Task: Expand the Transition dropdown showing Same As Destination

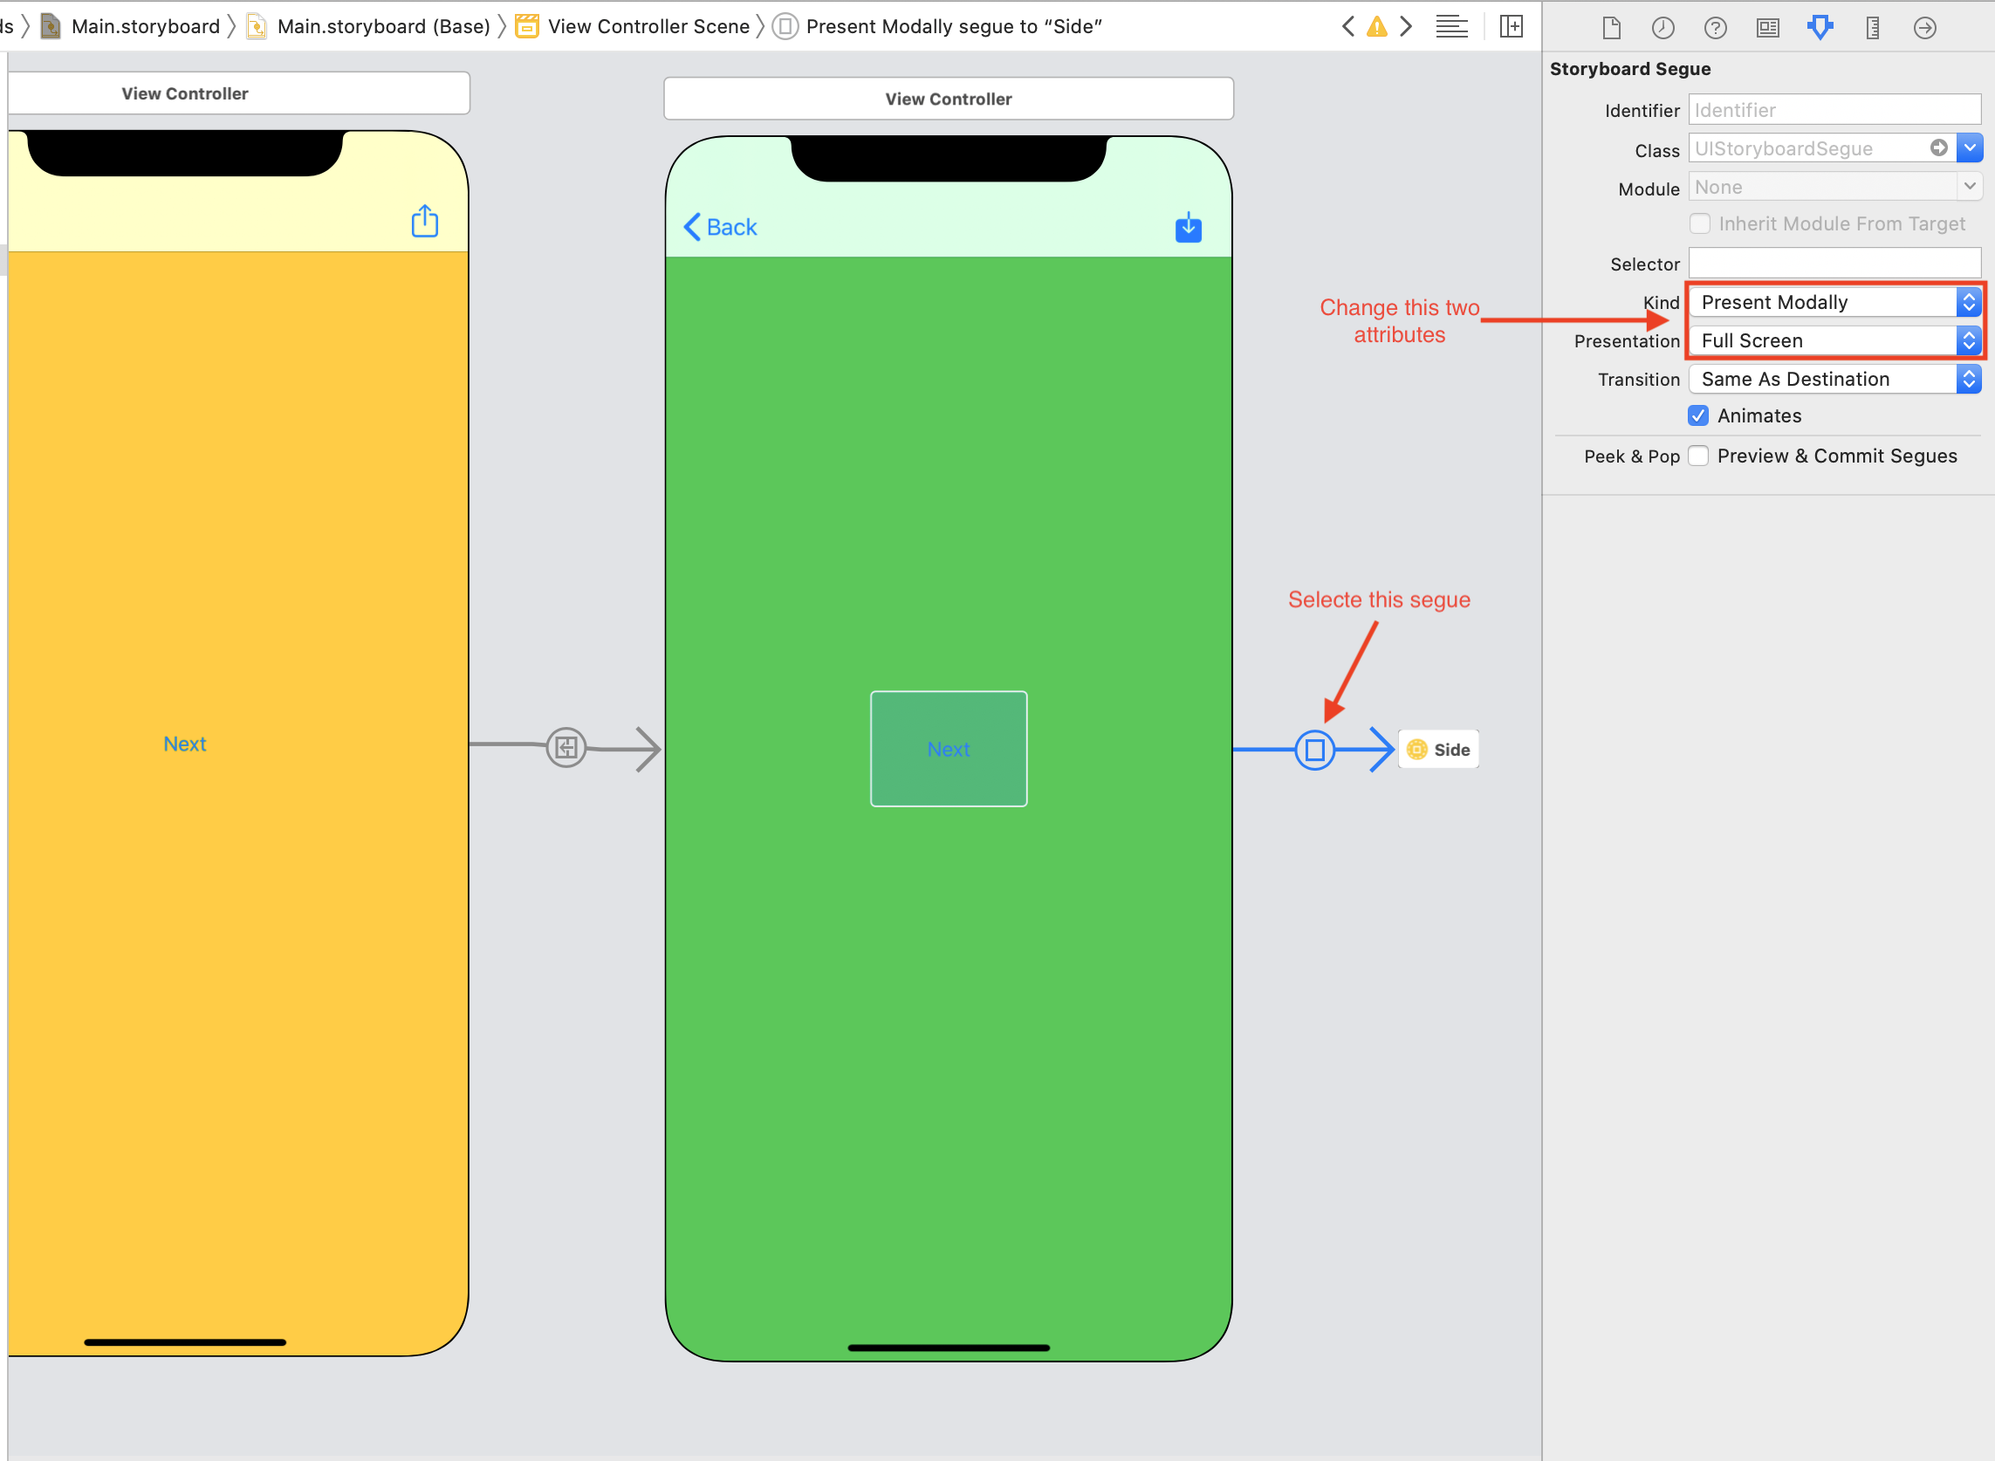Action: click(x=1969, y=376)
